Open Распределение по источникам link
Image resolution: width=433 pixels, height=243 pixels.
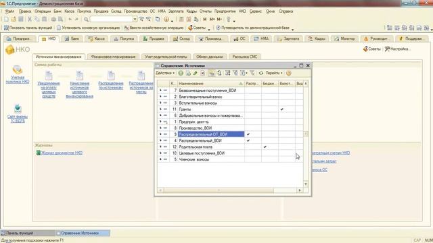(111, 86)
